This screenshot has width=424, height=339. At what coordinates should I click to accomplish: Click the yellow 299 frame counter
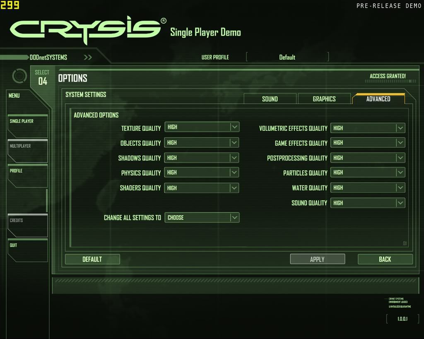(10, 5)
